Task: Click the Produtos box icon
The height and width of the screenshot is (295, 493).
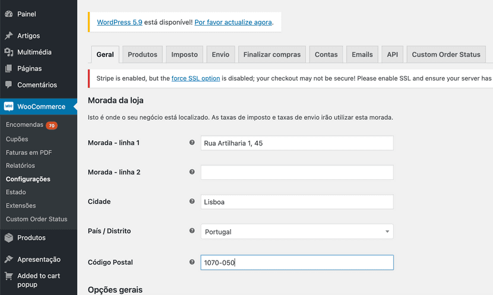Action: 8,238
